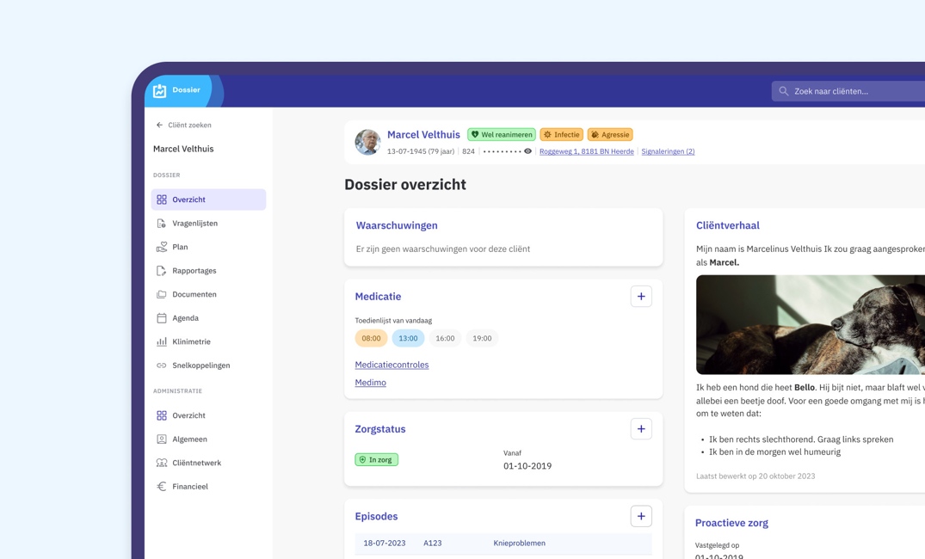
Task: Open Cliëntnetwerk in Administratie
Action: tap(196, 463)
